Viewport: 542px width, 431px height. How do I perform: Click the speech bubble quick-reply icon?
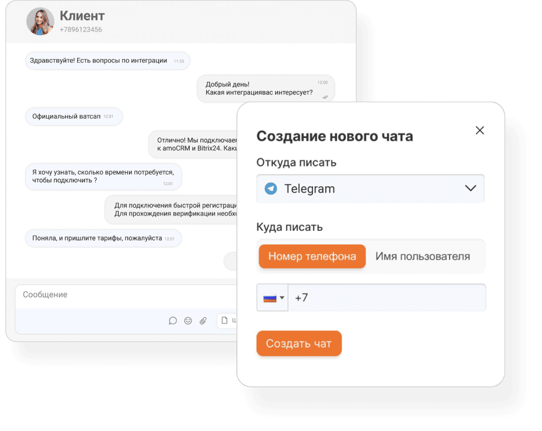pyautogui.click(x=172, y=321)
